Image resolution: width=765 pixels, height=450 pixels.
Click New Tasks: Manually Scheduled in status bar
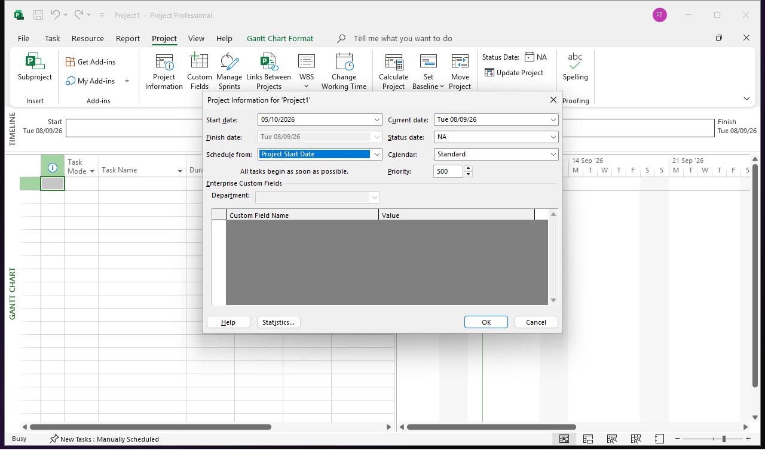(x=104, y=439)
